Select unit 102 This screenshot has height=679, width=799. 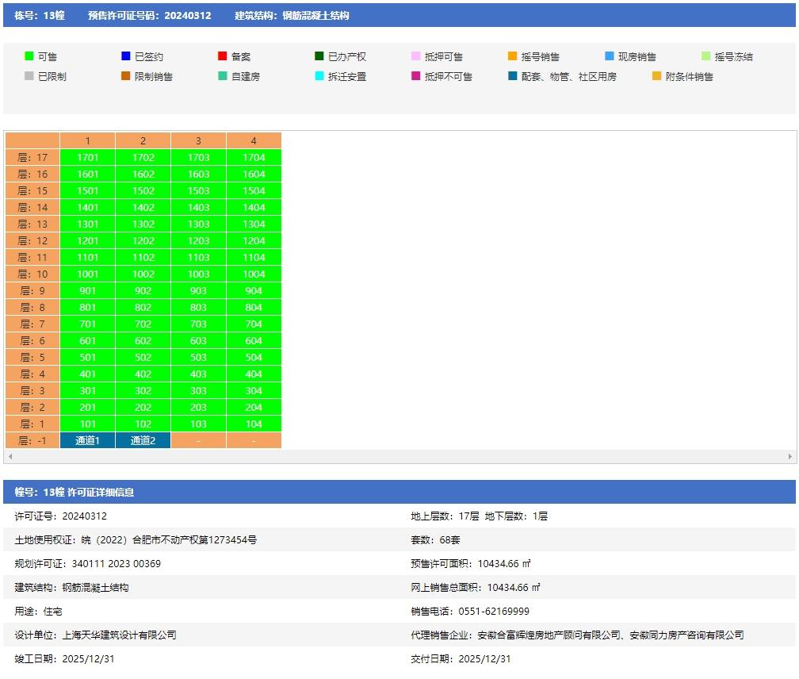click(x=143, y=424)
